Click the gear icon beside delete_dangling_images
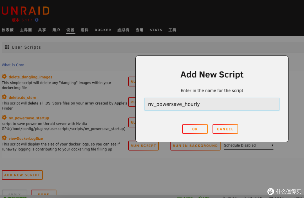The height and width of the screenshot is (198, 304). coord(4,77)
